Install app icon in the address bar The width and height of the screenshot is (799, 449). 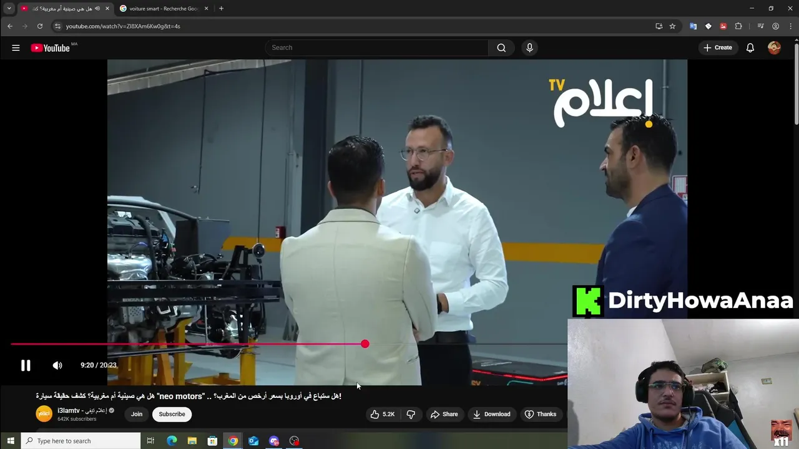click(x=659, y=26)
